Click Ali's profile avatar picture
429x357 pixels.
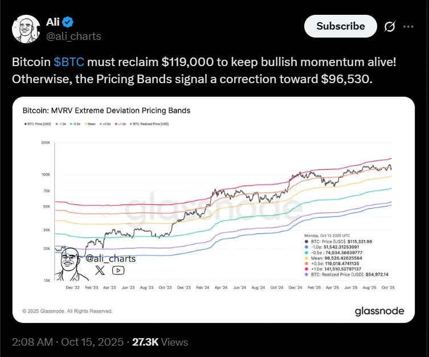click(24, 29)
